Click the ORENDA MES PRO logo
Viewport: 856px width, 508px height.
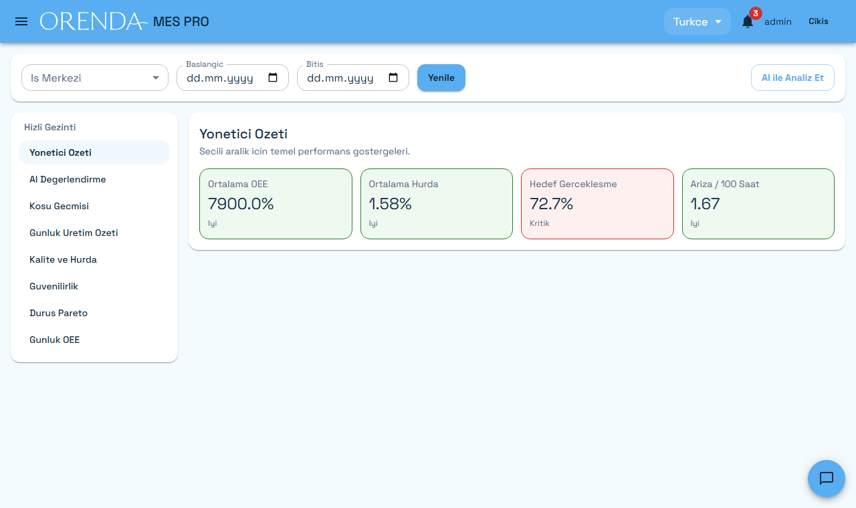pyautogui.click(x=124, y=21)
